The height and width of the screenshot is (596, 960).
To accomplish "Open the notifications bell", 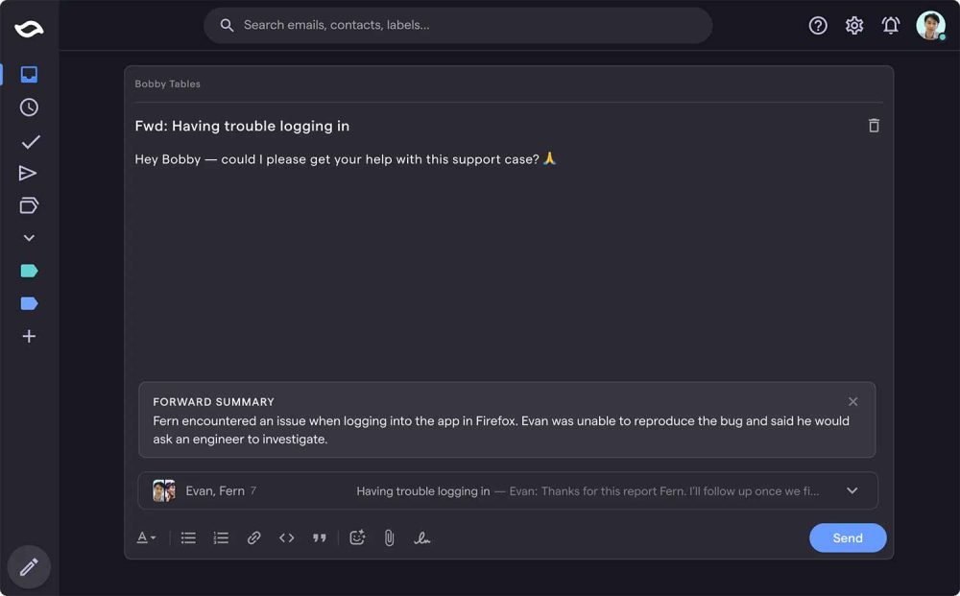I will pos(891,26).
